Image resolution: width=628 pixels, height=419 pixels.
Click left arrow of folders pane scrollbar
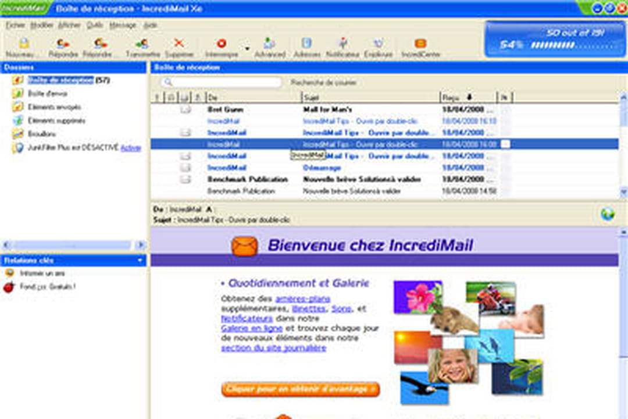coord(6,244)
